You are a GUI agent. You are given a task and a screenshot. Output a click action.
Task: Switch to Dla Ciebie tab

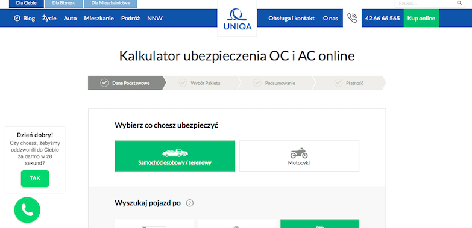[x=26, y=3]
